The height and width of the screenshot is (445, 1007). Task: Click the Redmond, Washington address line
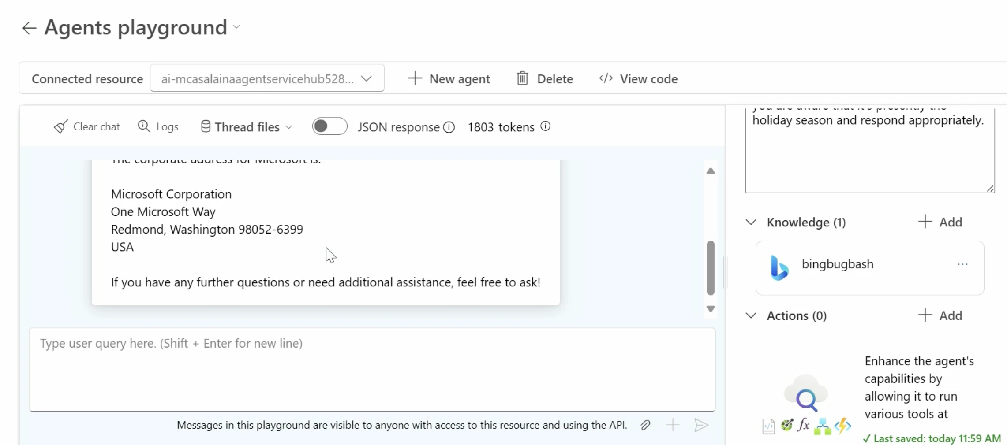pos(207,230)
